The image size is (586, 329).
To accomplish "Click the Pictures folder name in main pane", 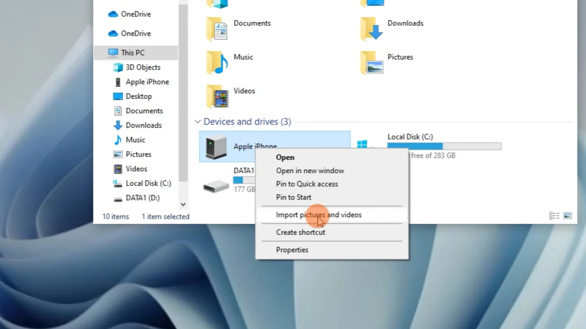I will coord(400,57).
